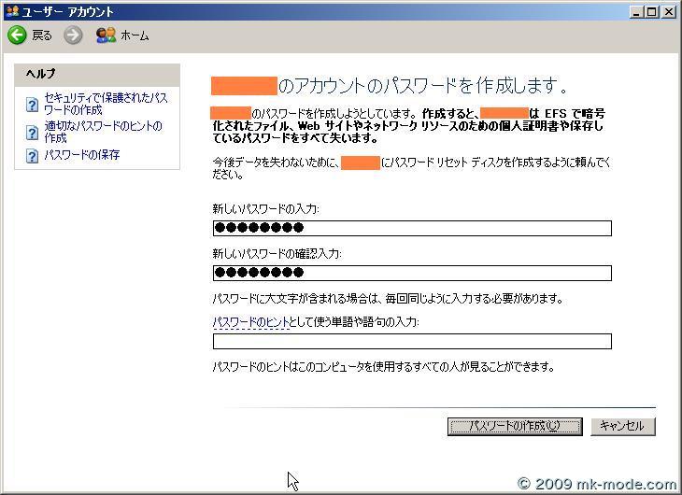Close the ユーザー アカウント window

(x=668, y=12)
